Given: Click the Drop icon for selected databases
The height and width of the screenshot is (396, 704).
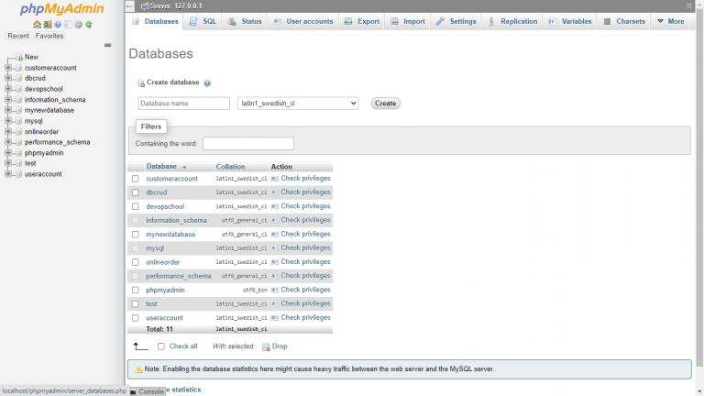Looking at the screenshot, I should (x=266, y=346).
